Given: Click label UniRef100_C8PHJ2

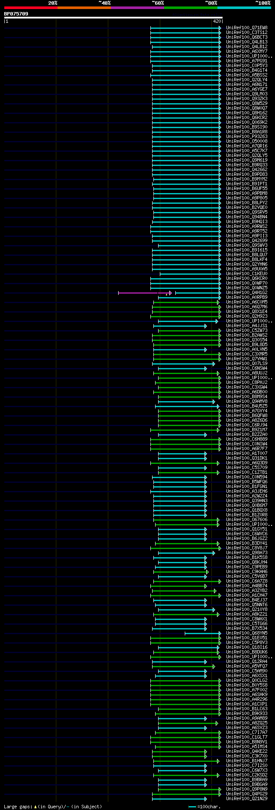Looking at the screenshot, I should coord(247,383).
